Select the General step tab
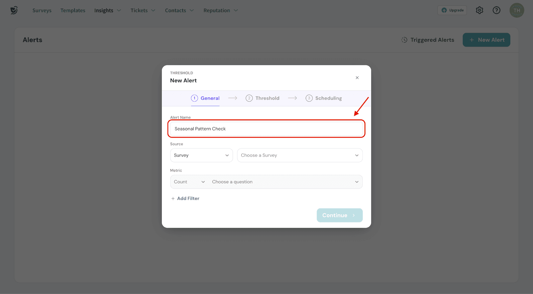Screen dimensions: 533x294 tap(205, 98)
